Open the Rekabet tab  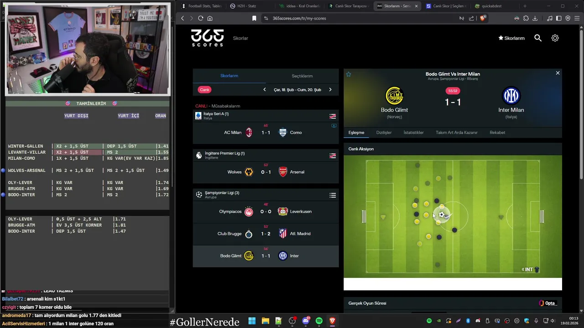[x=497, y=133]
